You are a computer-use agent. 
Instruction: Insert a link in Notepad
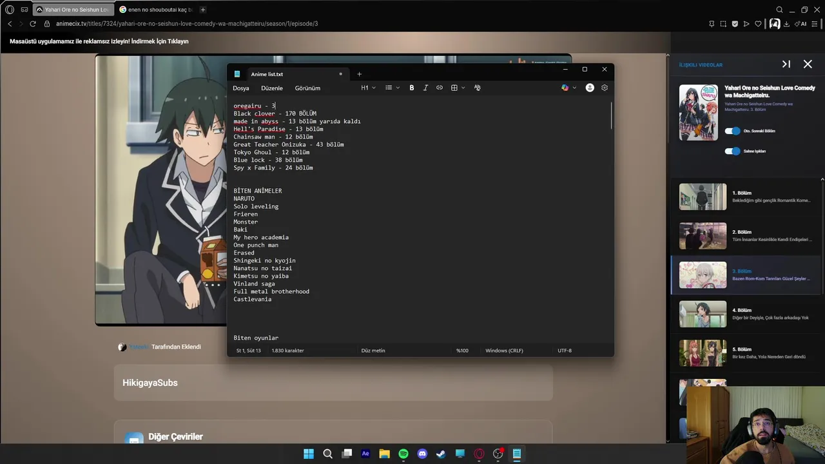(x=440, y=88)
